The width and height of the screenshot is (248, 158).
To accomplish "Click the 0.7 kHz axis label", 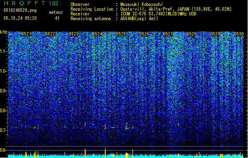I will [3, 130].
